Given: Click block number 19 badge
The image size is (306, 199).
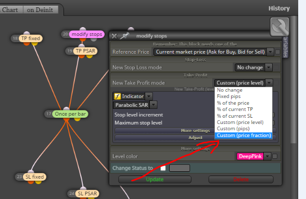Looking at the screenshot, I should point(70,51).
